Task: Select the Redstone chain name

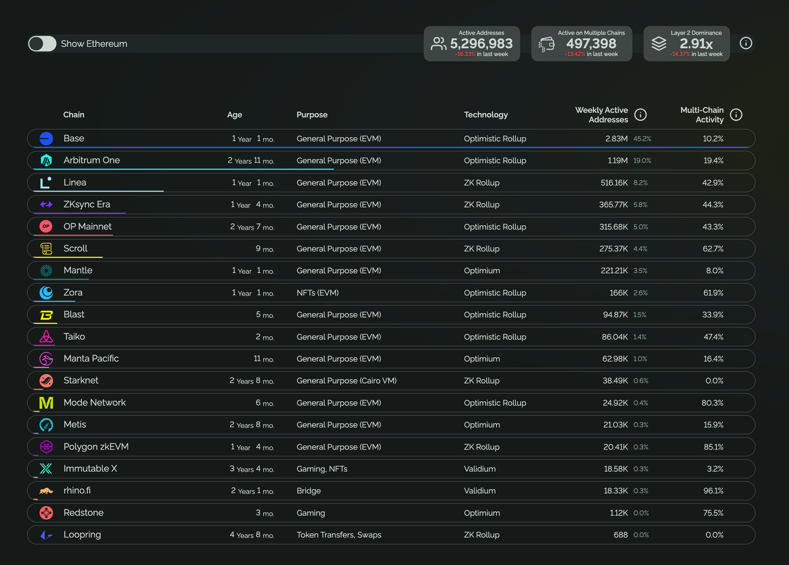Action: point(83,513)
